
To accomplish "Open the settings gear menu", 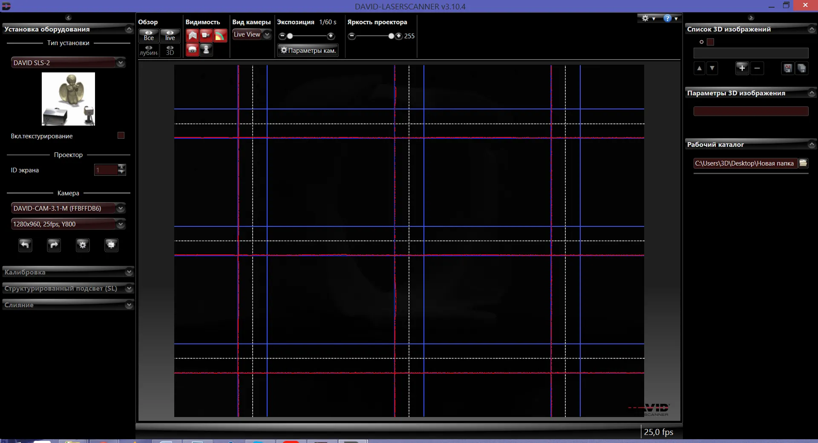I will 648,18.
